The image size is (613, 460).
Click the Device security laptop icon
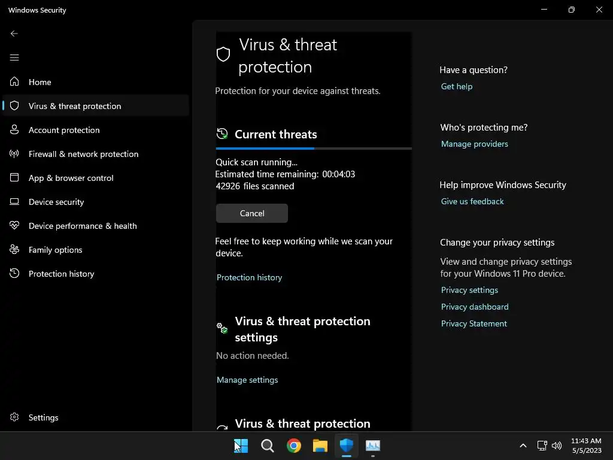[14, 201]
